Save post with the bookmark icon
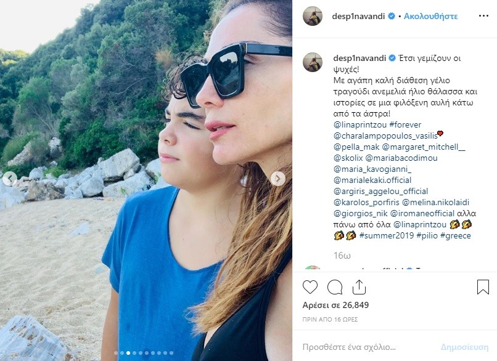This screenshot has height=361, width=497. (x=483, y=287)
